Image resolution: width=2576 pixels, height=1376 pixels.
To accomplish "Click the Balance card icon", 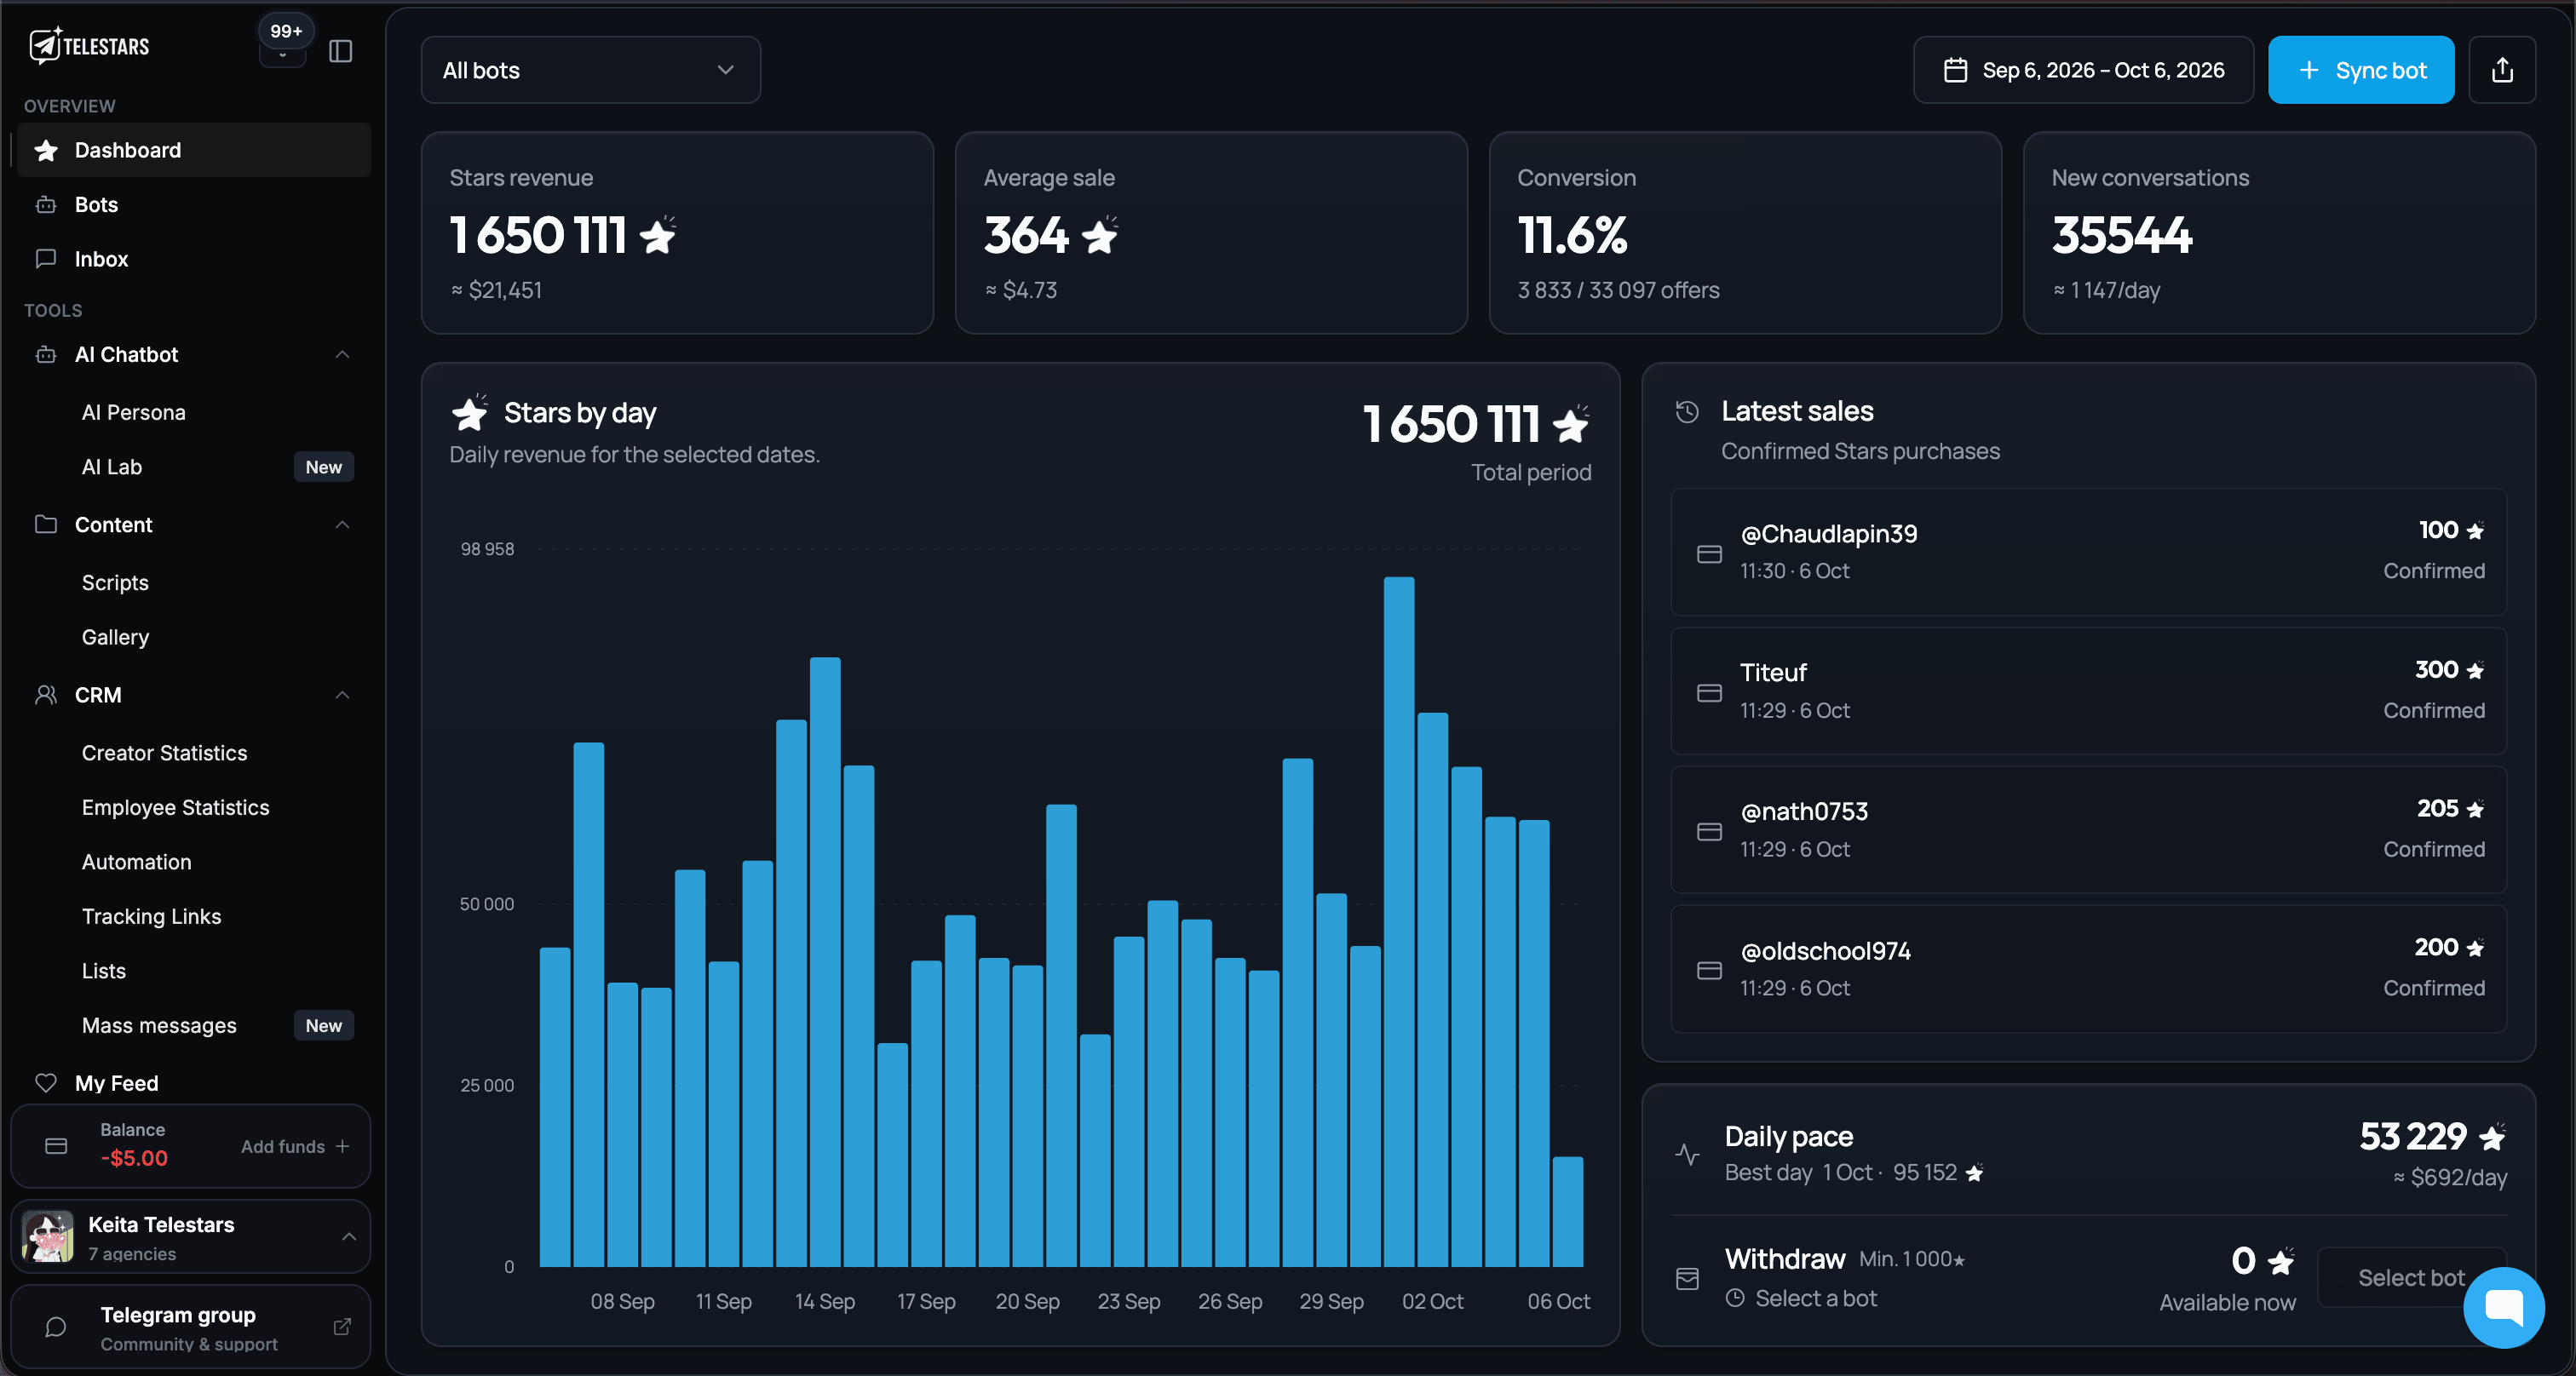I will (57, 1146).
